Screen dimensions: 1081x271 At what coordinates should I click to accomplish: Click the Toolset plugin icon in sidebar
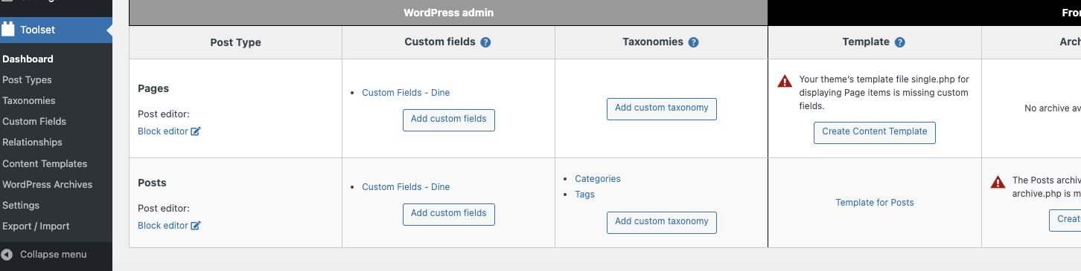click(x=8, y=30)
